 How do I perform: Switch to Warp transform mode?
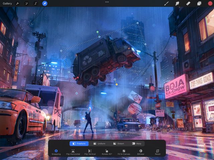[137, 144]
